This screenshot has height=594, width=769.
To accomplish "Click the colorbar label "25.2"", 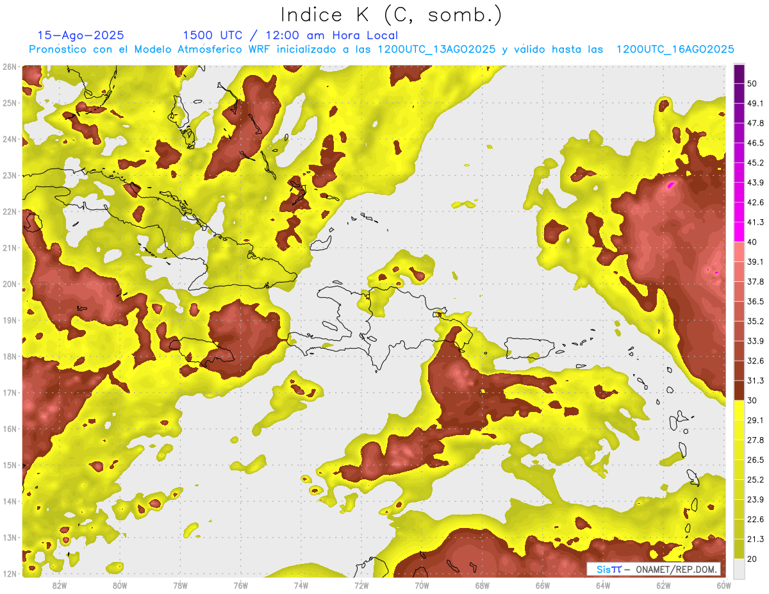I will coord(755,479).
